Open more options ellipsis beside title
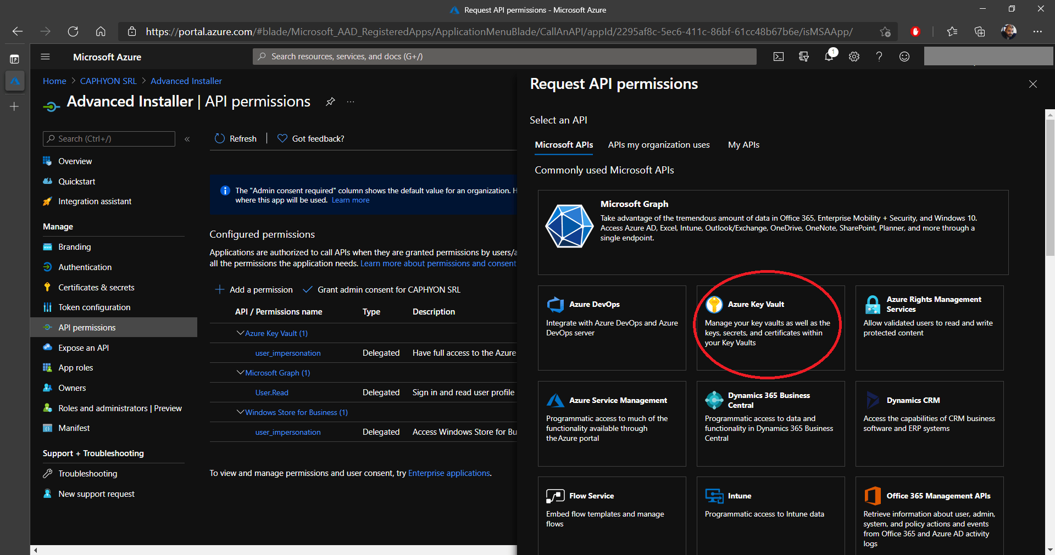Viewport: 1055px width, 555px height. click(x=351, y=102)
